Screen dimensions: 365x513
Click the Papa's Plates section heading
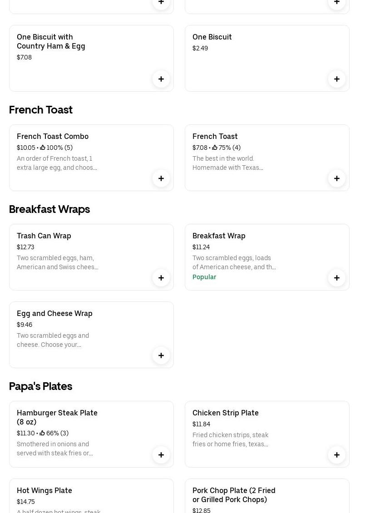point(41,386)
